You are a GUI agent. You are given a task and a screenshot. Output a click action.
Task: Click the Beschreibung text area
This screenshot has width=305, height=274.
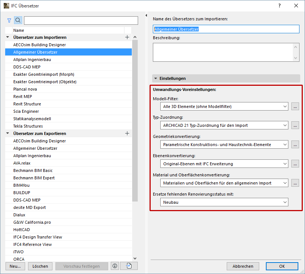coord(226,53)
